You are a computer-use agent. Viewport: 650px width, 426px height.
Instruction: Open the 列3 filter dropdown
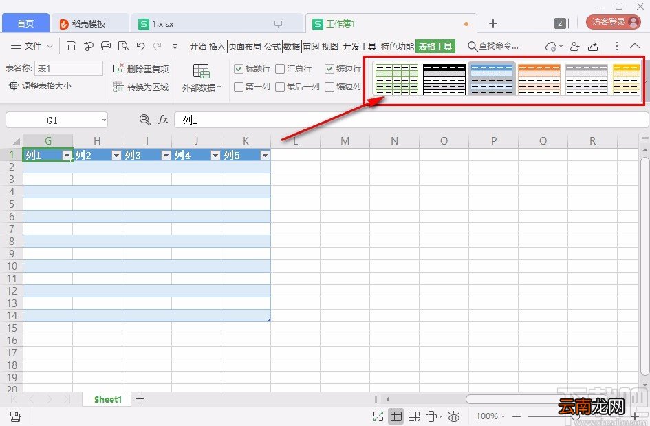(x=166, y=155)
